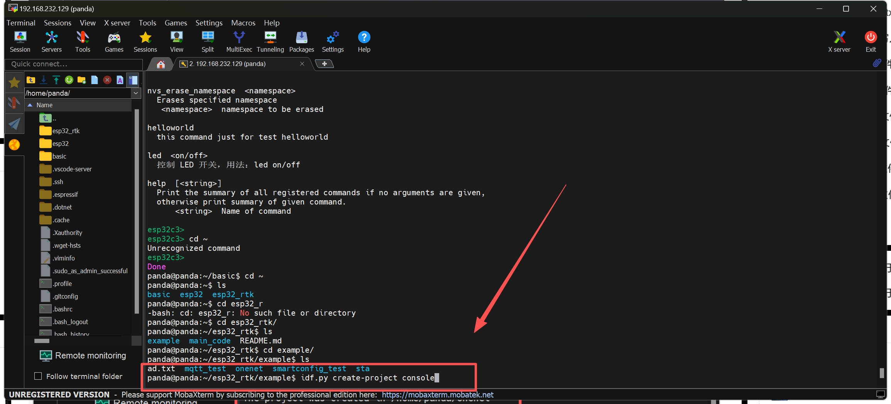Create new file in SFTP browser
The height and width of the screenshot is (404, 891).
click(x=95, y=80)
